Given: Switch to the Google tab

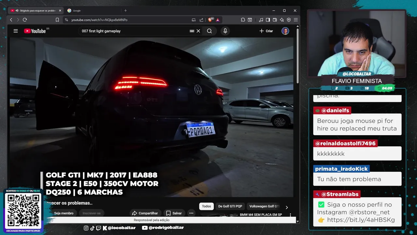Looking at the screenshot, I should [x=77, y=10].
